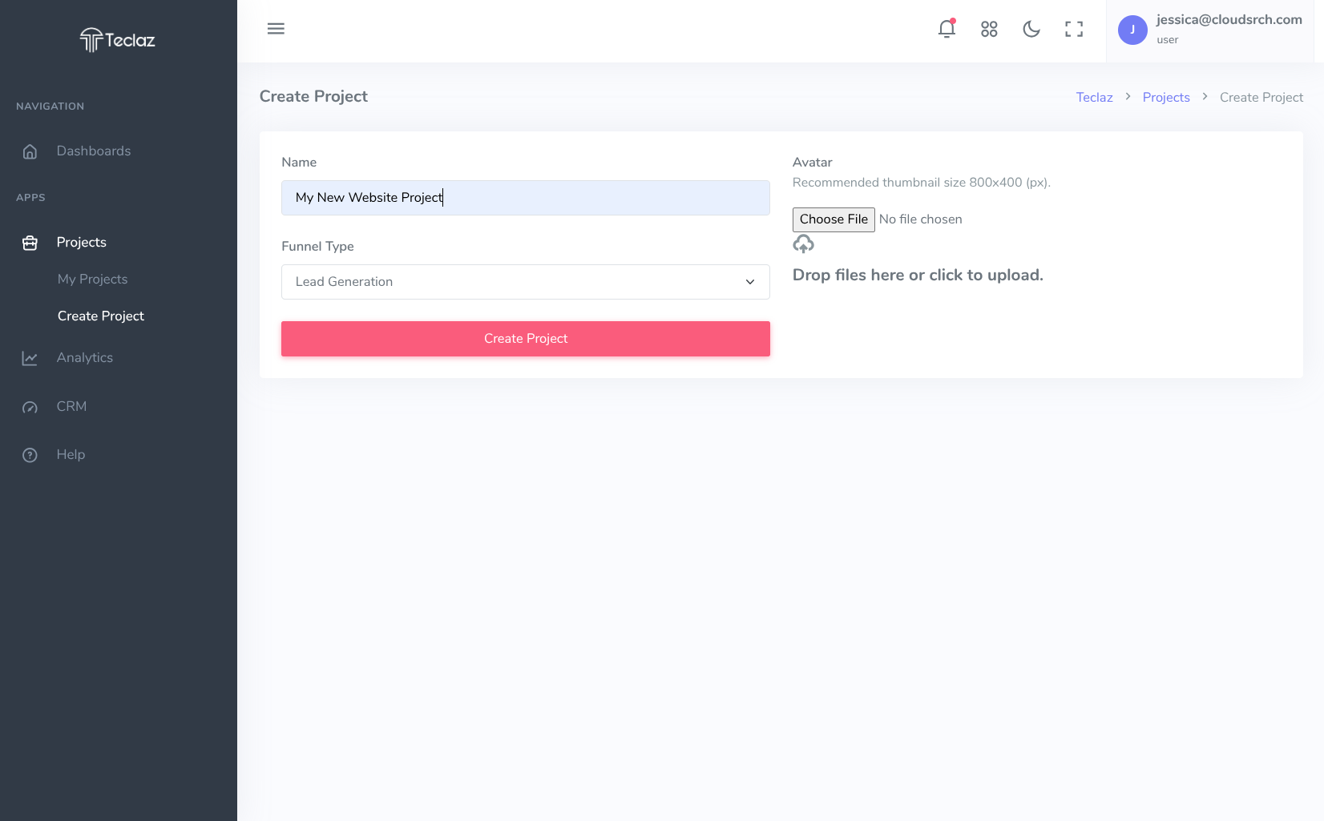Follow the Projects breadcrumb link
The image size is (1324, 821).
[x=1165, y=98]
